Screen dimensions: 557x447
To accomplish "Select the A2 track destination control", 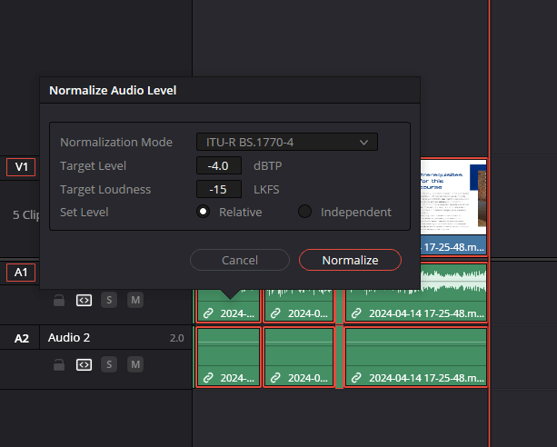I will (x=21, y=338).
